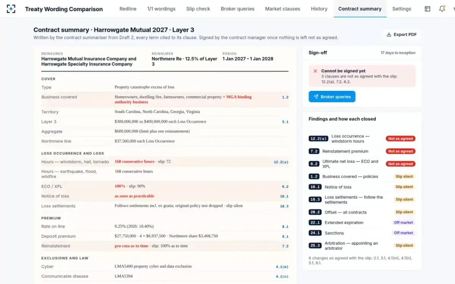Click the "6 changes as agreed with the slip" note

359,261
